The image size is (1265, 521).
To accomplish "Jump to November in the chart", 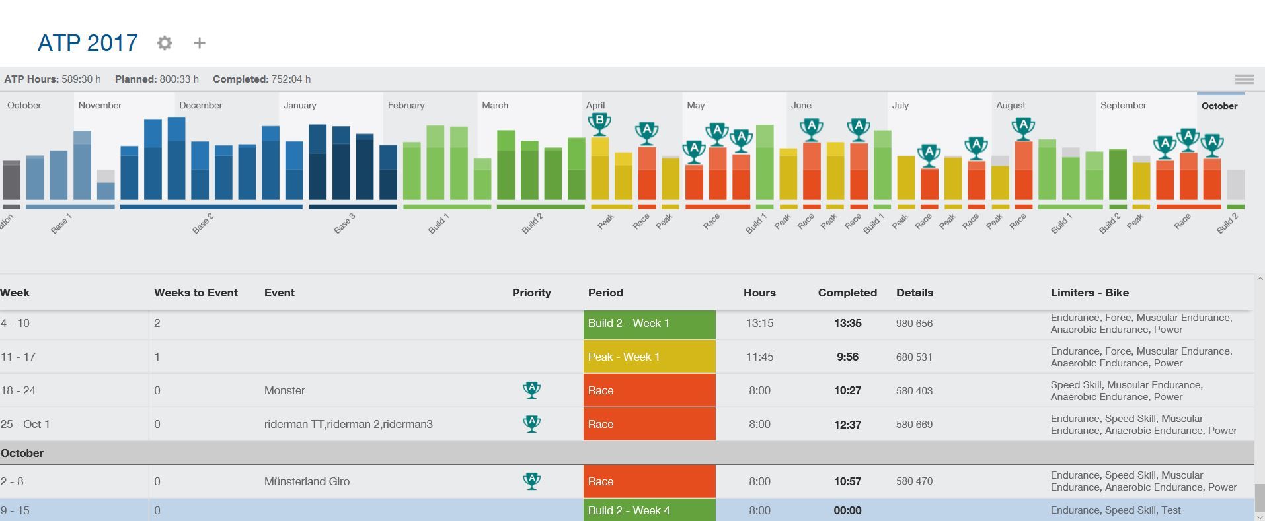I will (x=100, y=105).
